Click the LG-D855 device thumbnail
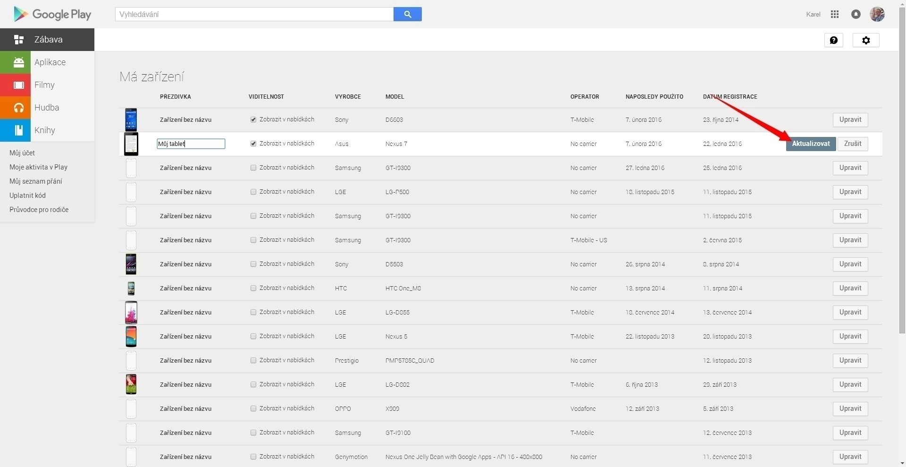Screen dimensions: 906x467 pos(131,313)
